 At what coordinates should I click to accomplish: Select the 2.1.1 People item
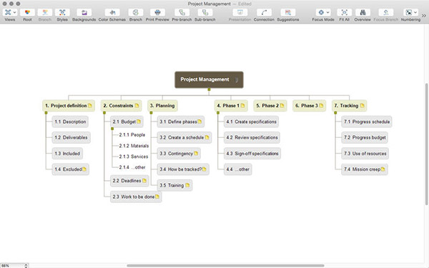click(132, 135)
